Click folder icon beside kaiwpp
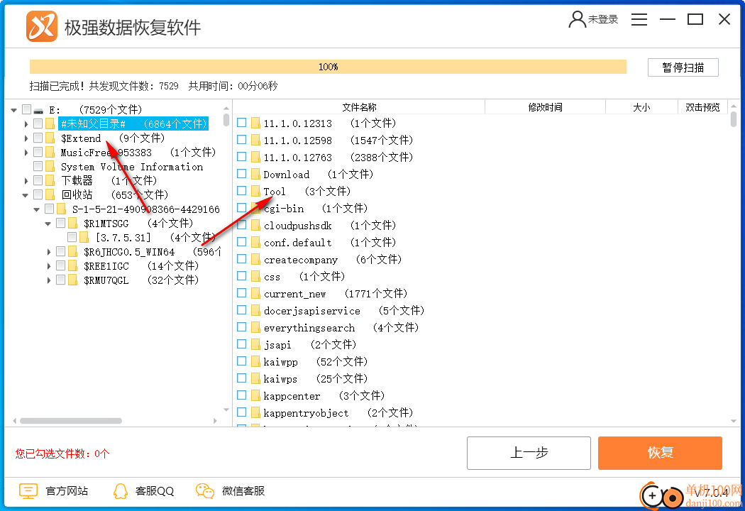 coord(255,362)
